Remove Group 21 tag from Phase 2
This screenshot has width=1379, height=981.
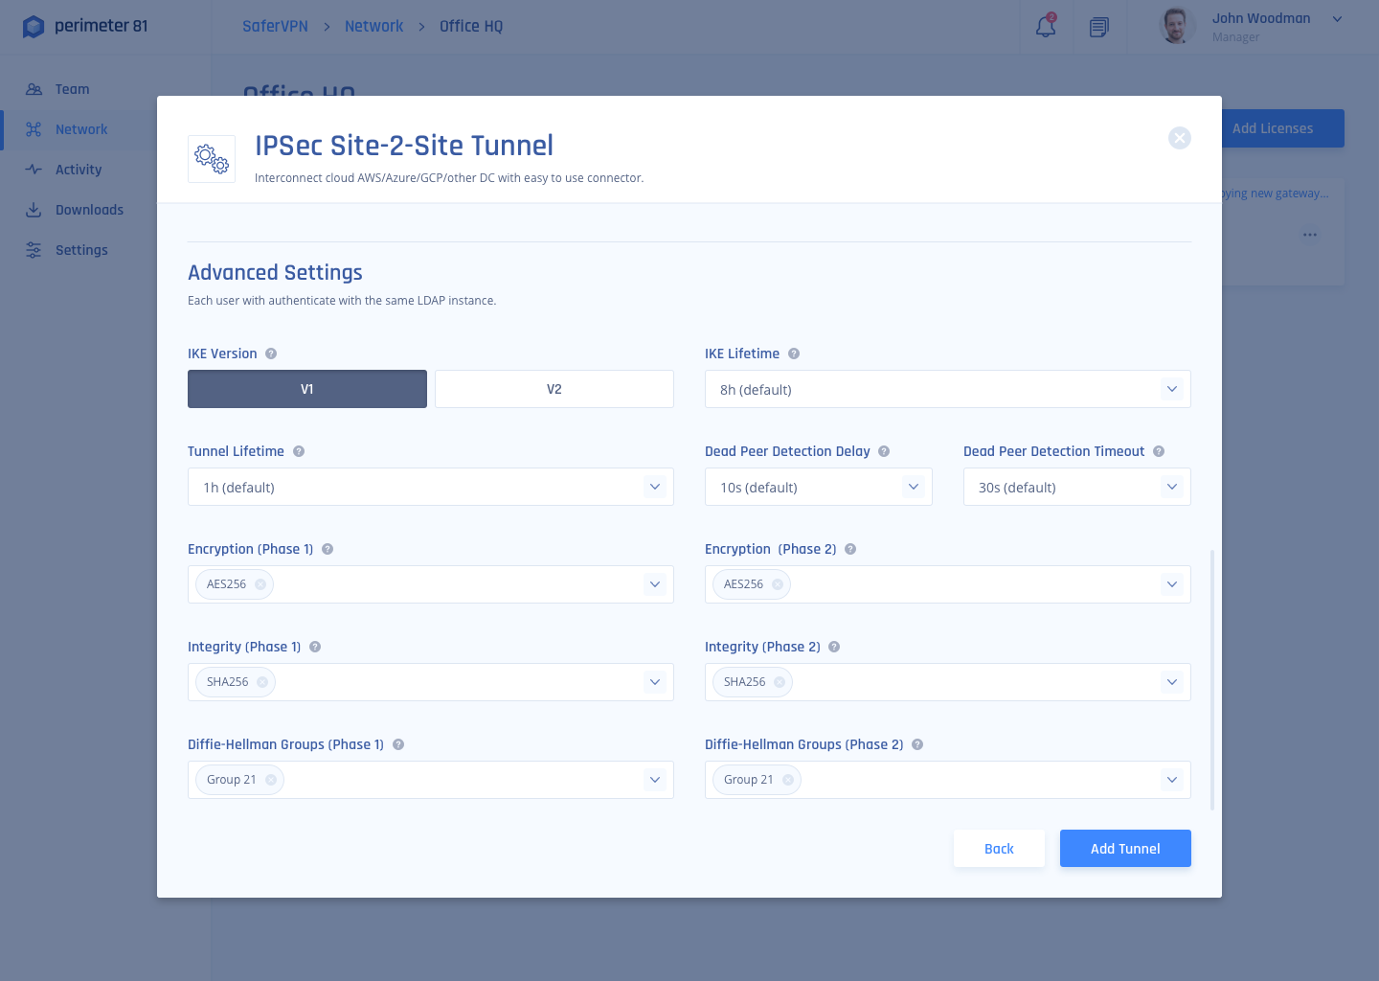coord(788,780)
